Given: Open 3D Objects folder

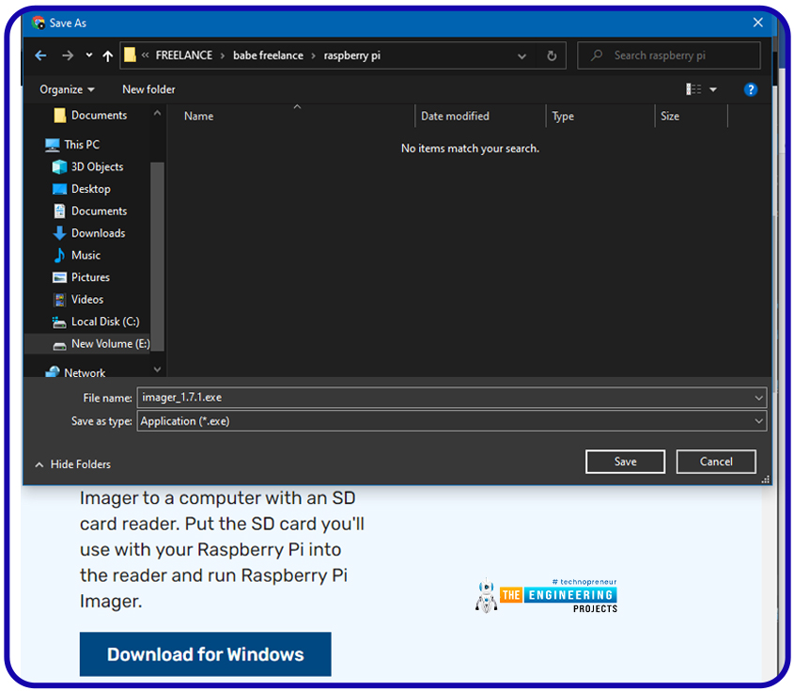Looking at the screenshot, I should (97, 167).
